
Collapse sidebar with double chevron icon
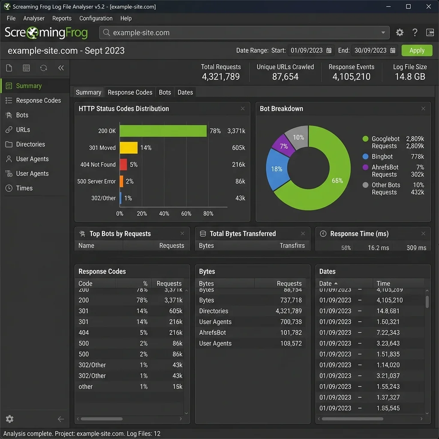(x=61, y=68)
